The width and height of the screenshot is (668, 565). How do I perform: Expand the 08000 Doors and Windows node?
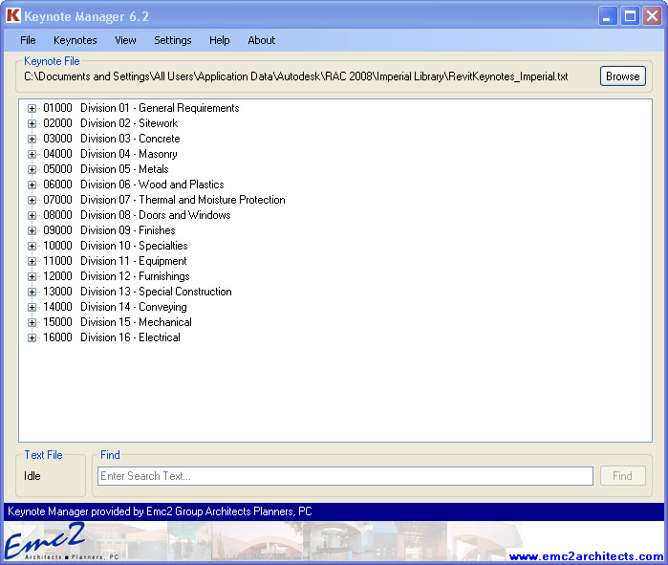point(32,216)
